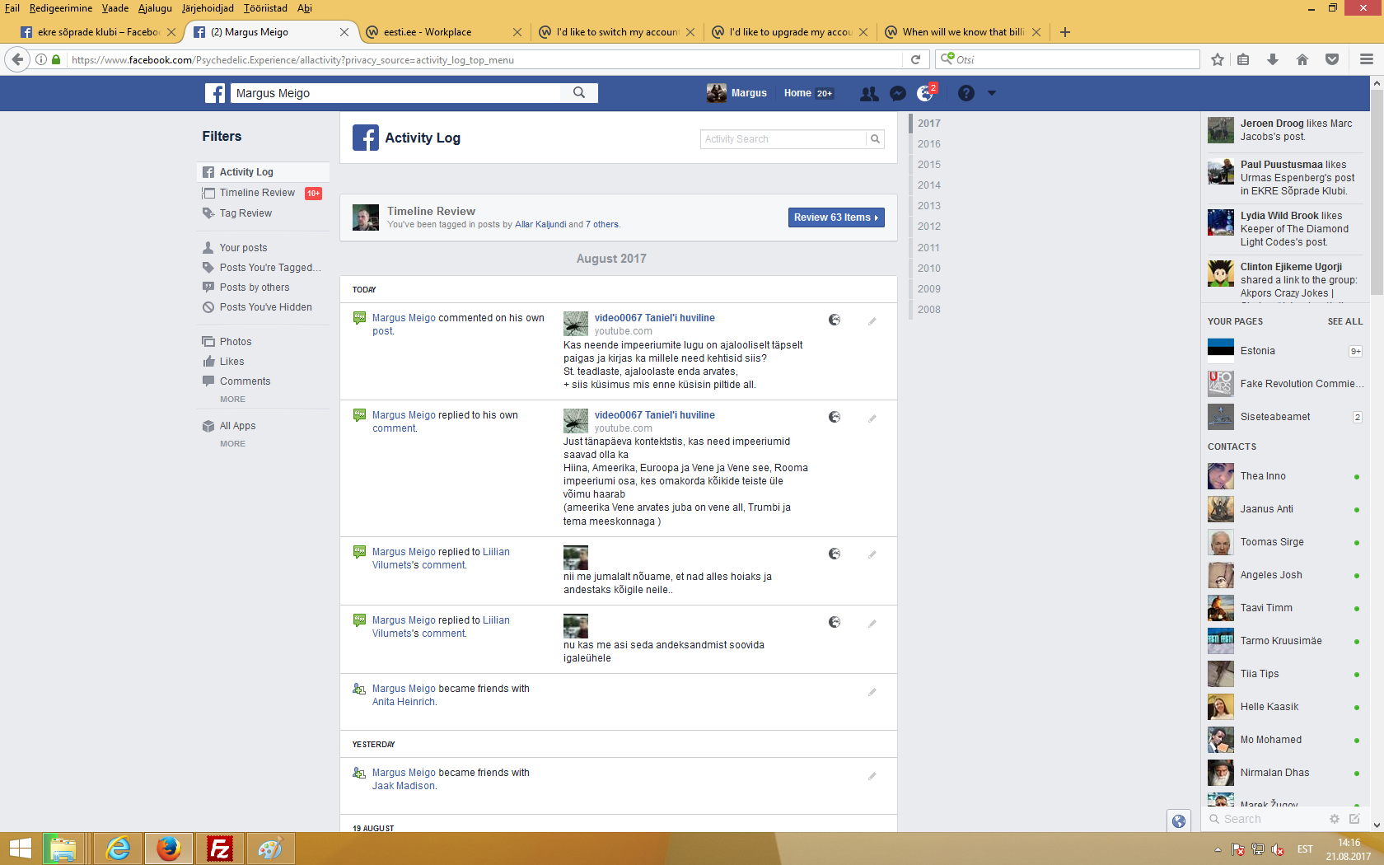Open the Messenger messages icon
The width and height of the screenshot is (1384, 865).
coord(898,94)
